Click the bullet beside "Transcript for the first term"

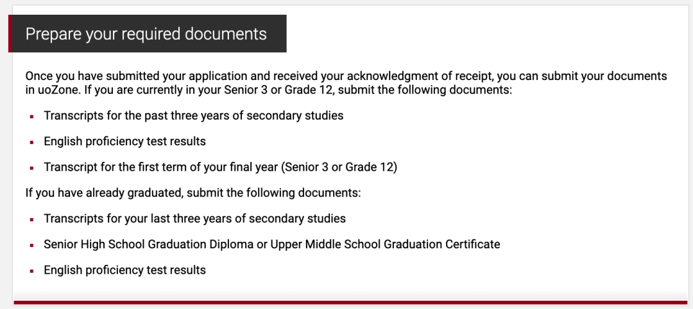31,168
